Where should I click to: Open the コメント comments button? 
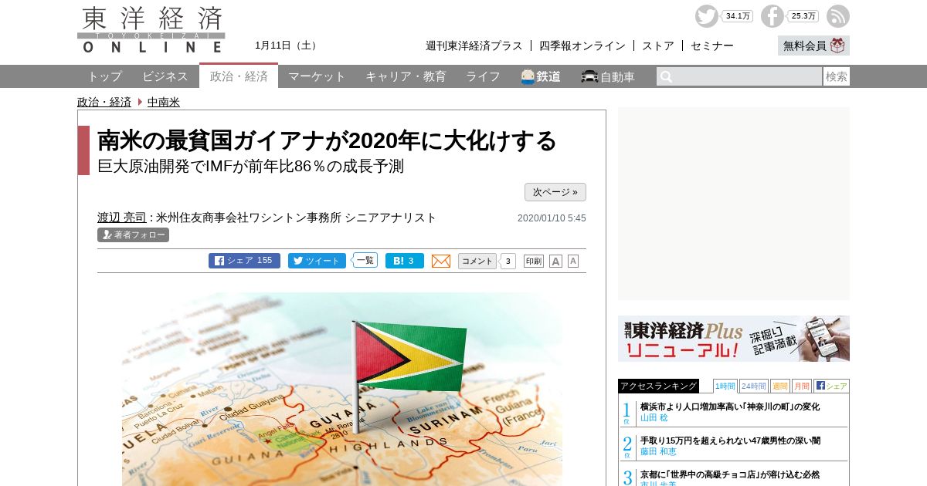(x=477, y=261)
